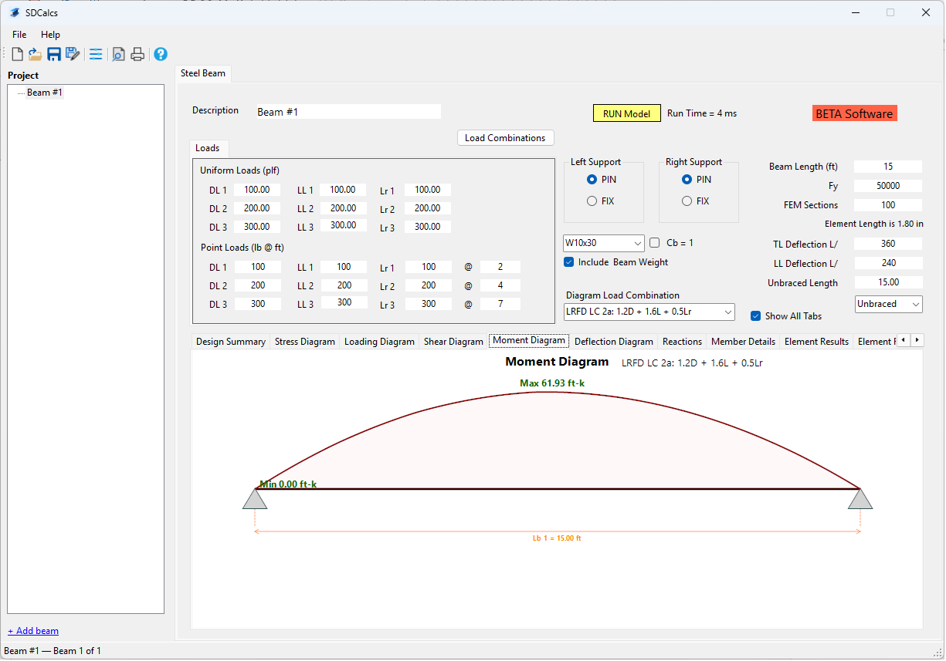
Task: Click the Add beam link
Action: coord(33,631)
